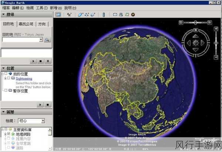The width and height of the screenshot is (222, 152).
Task: Zoom out with the minus button
Action: tap(216, 58)
